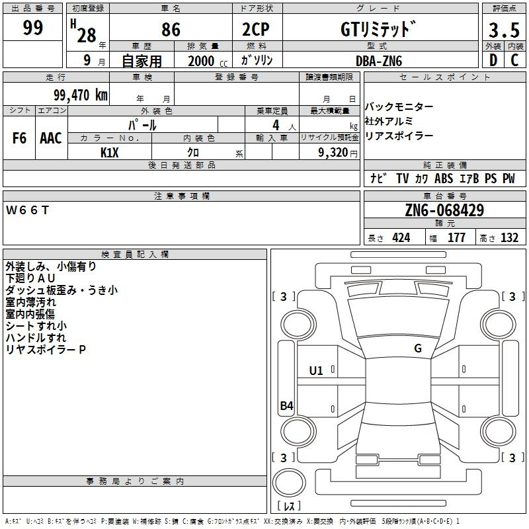Click the U1 dent marker on car diagram
Image resolution: width=529 pixels, height=529 pixels.
click(x=316, y=371)
